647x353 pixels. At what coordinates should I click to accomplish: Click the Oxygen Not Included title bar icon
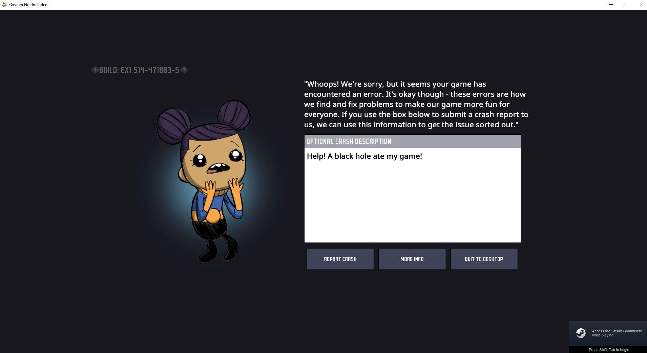click(5, 5)
